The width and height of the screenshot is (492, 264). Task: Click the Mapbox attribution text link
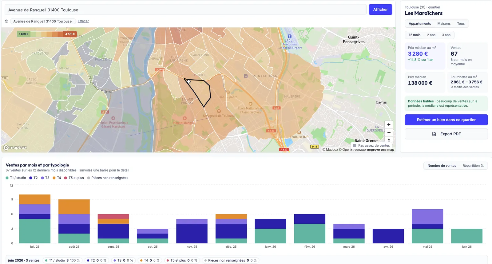tap(330, 150)
